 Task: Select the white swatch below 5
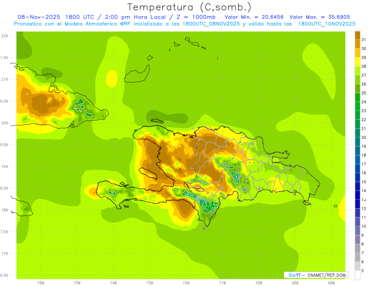click(357, 275)
